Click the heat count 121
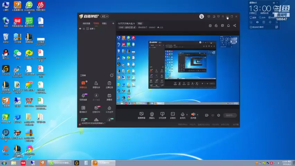295x166 pixels. 160,27
